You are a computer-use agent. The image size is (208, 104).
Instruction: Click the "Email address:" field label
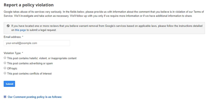coord(12,37)
